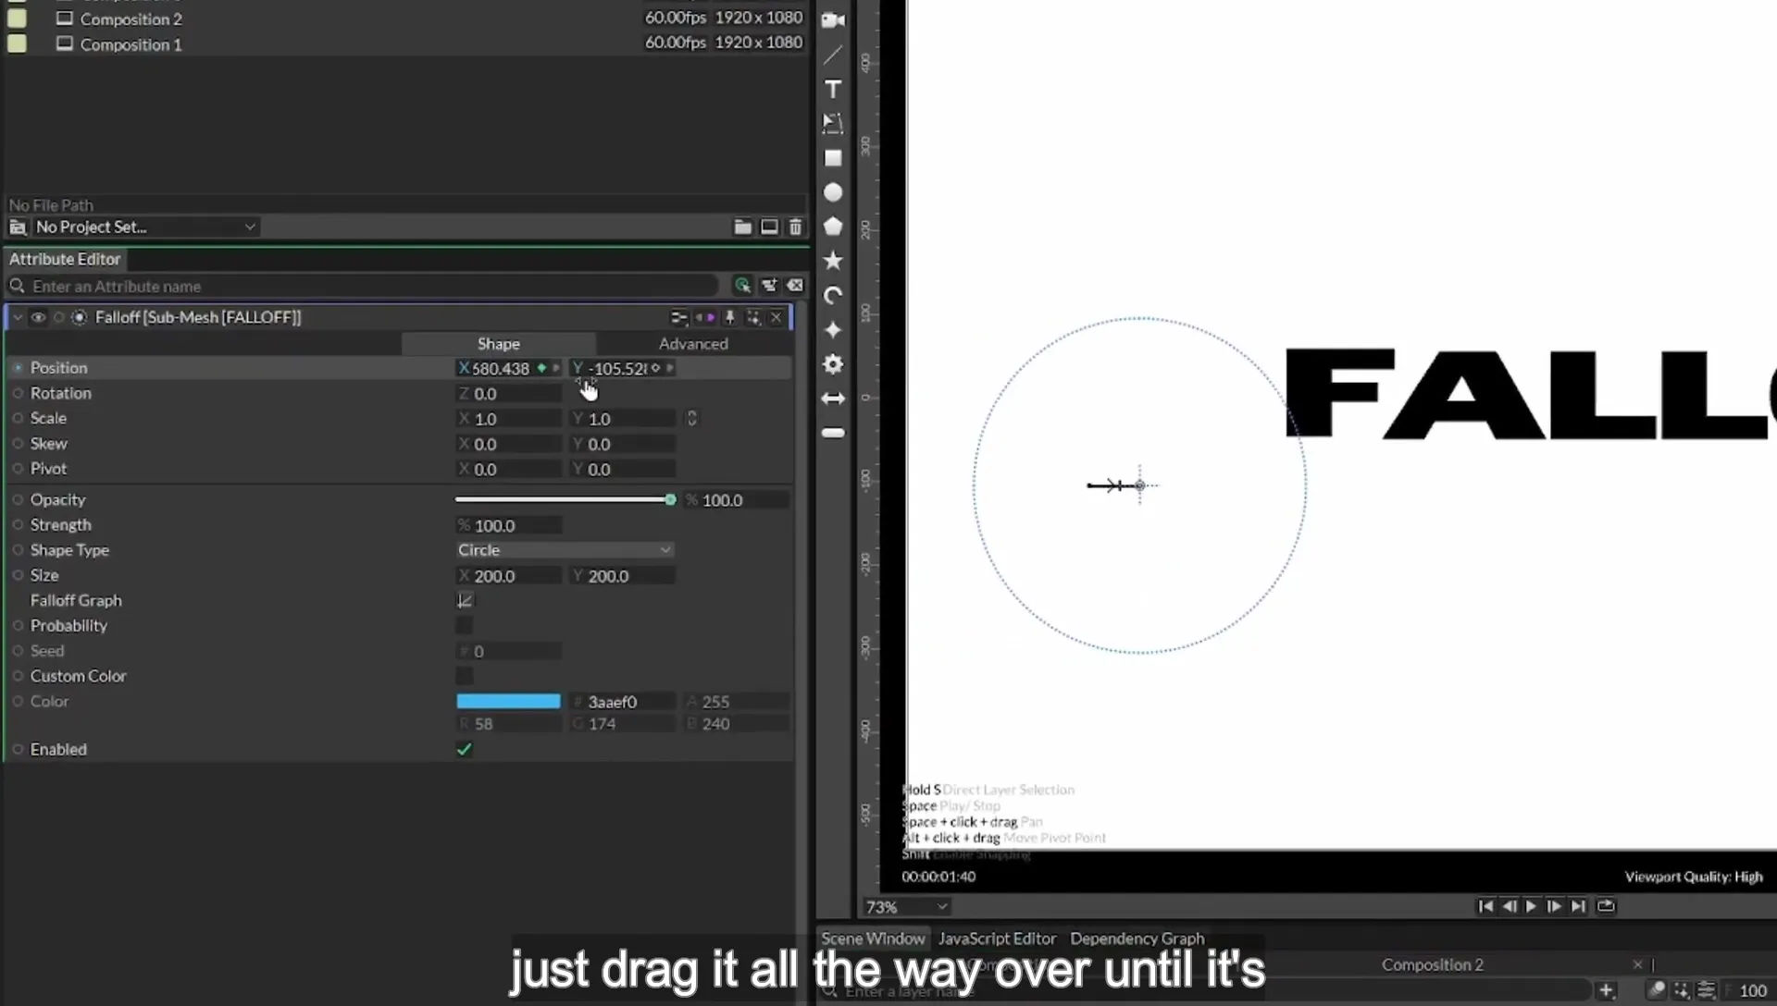Select the Ellipse shape tool

(x=833, y=192)
